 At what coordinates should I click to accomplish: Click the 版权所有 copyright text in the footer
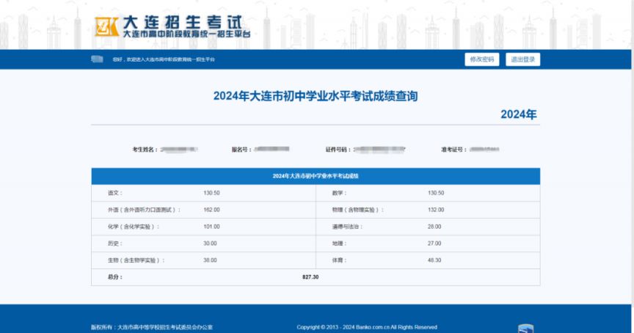152,327
